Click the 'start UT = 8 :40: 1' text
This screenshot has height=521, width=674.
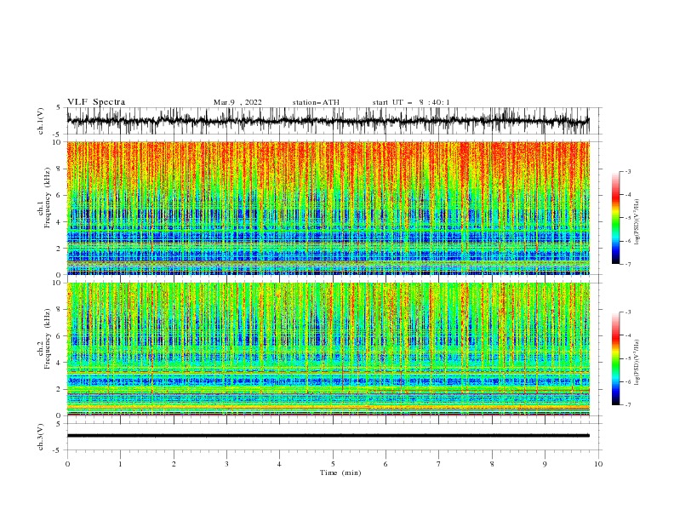(x=411, y=102)
